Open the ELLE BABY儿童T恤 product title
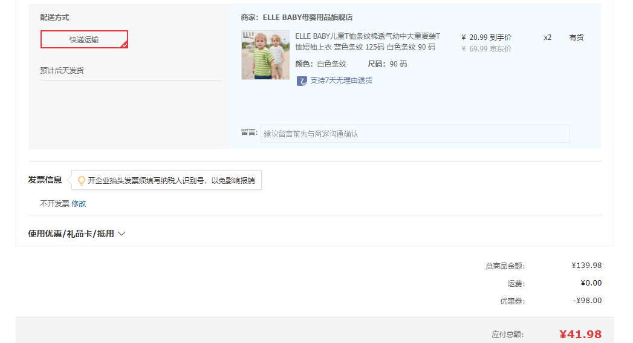Viewport: 633px width, 343px height. click(x=368, y=42)
